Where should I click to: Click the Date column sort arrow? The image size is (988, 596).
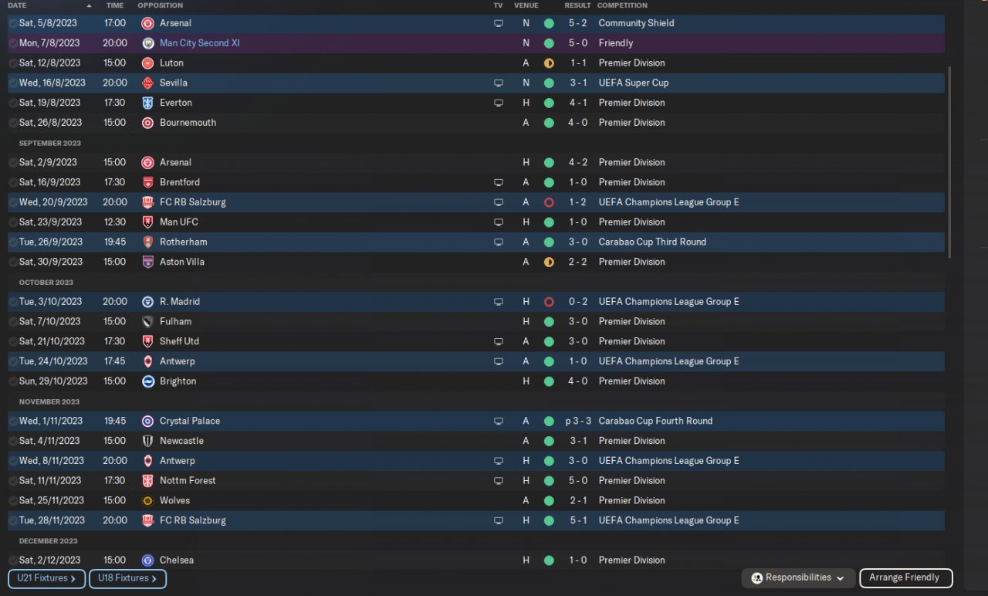89,5
